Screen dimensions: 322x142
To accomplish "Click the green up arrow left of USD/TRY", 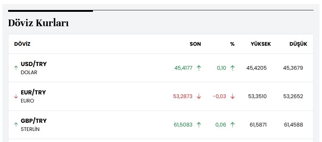I will (x=16, y=68).
